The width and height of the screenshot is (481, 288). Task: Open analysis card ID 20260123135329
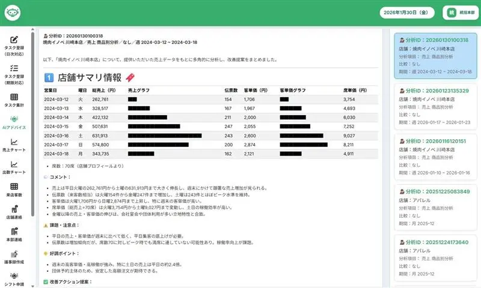(x=435, y=107)
